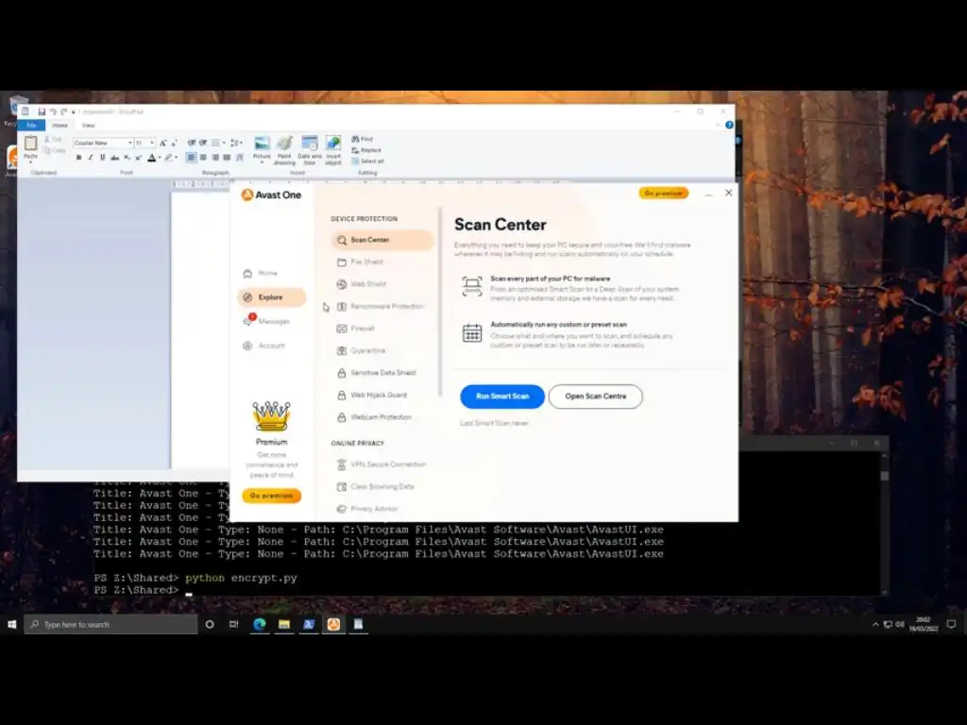Align text left in WordPad
967x725 pixels.
pyautogui.click(x=191, y=158)
